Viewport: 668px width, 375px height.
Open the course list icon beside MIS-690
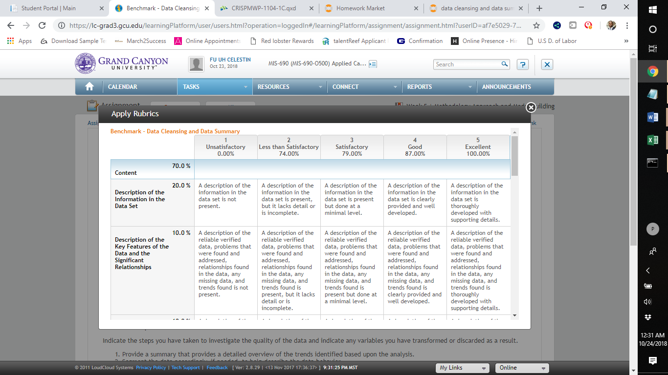click(373, 64)
